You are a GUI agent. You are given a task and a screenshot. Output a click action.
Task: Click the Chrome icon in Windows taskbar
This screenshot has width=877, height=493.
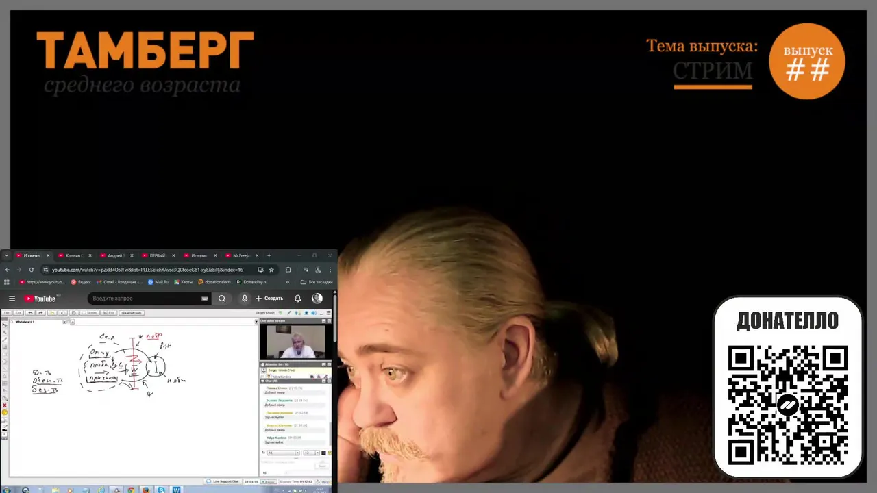[x=131, y=490]
